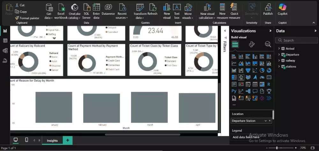The height and width of the screenshot is (151, 319).
Task: Click the zoom slider handle
Action: click(x=277, y=148)
